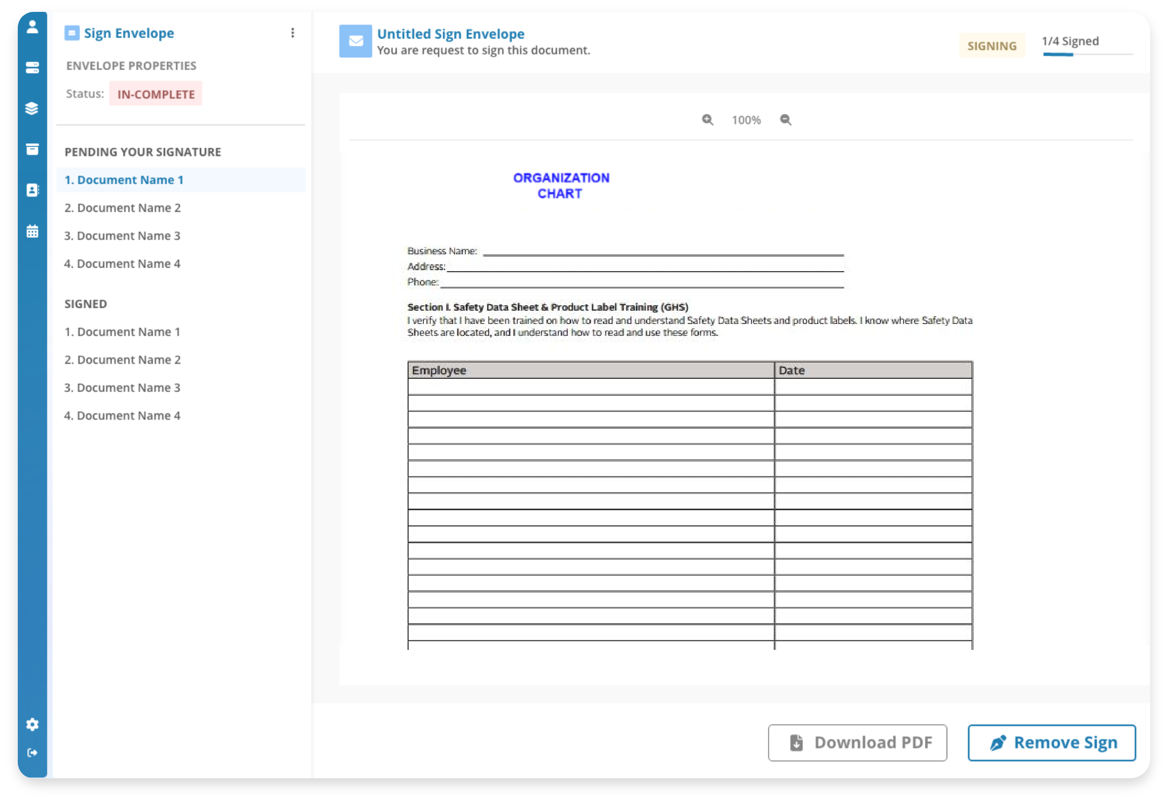
Task: Open signed Document Name 2
Action: pyautogui.click(x=122, y=360)
